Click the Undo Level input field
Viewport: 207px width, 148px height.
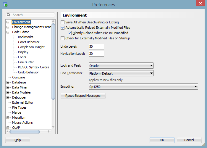click(x=96, y=47)
